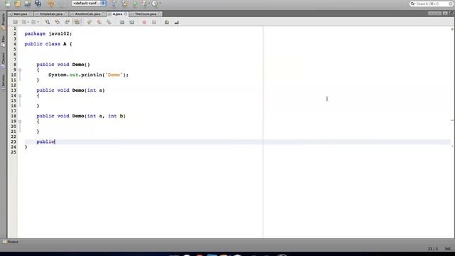Click the INS insert mode indicator

tap(448, 249)
